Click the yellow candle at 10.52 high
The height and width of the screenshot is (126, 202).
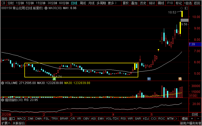[182, 14]
